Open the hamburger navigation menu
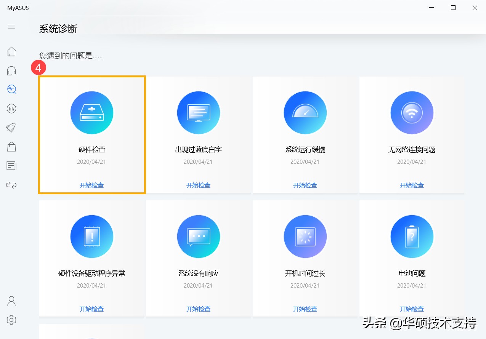Screen dimensions: 486x339 point(11,27)
